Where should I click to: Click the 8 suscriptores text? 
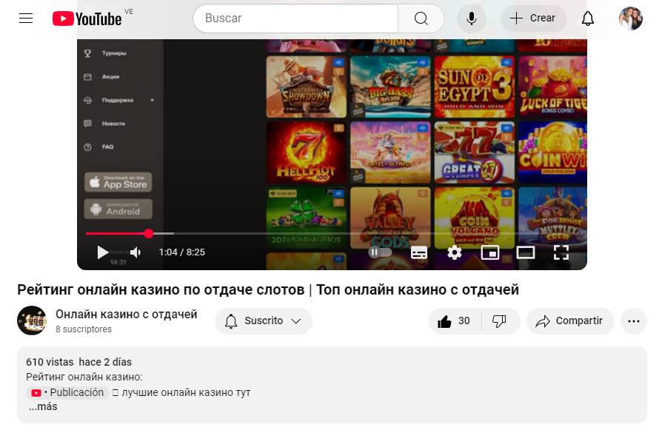[84, 329]
